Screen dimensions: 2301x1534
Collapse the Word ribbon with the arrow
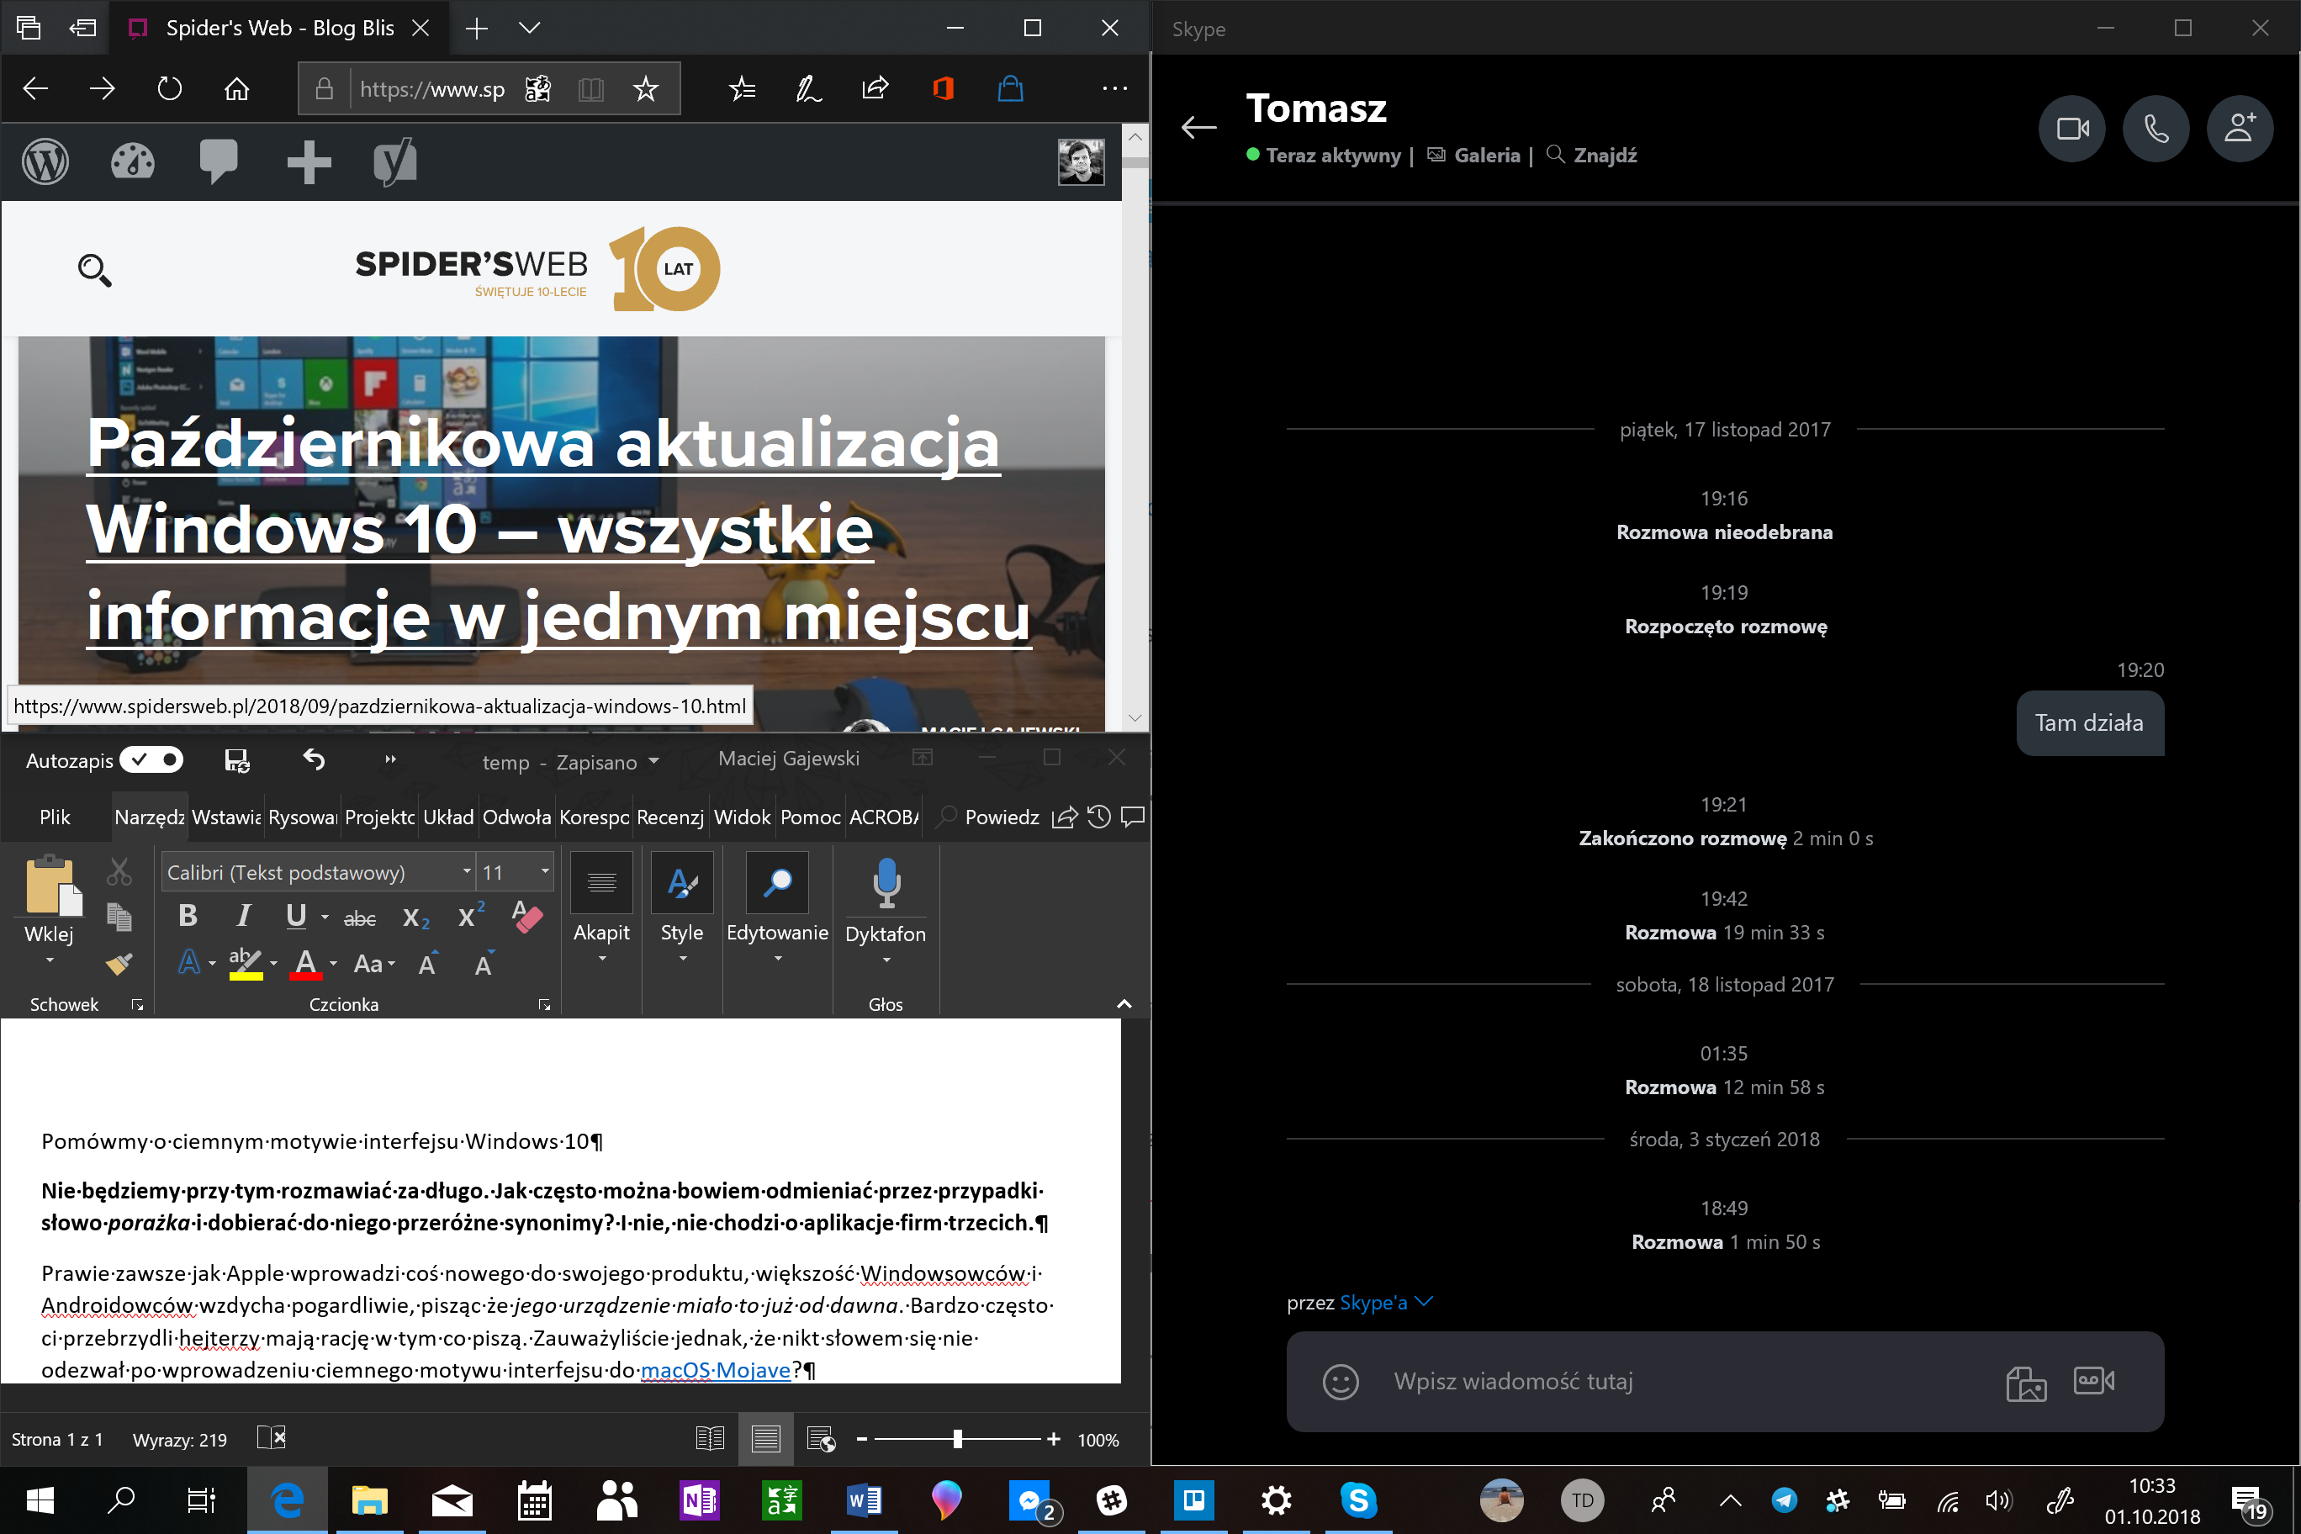(x=1124, y=1004)
